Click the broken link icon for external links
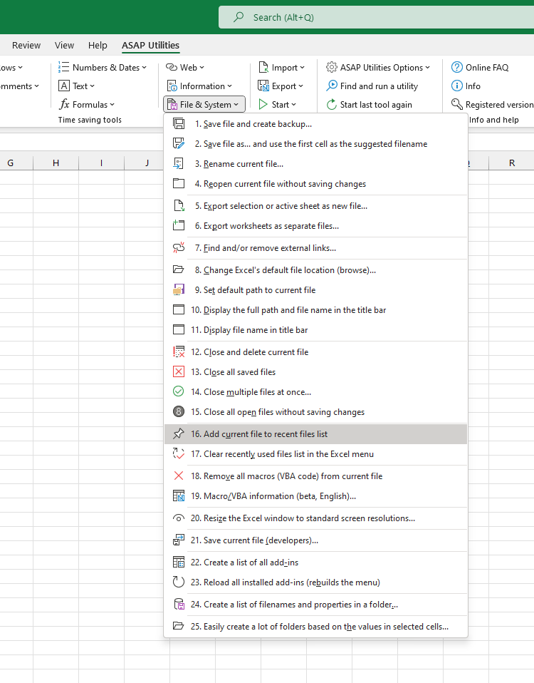 [178, 248]
